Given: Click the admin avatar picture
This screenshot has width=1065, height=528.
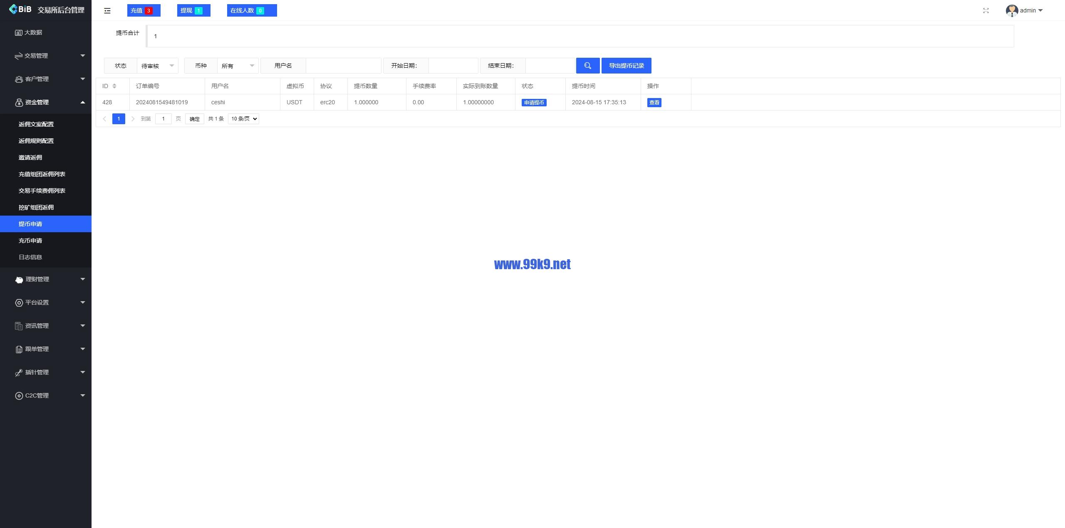Looking at the screenshot, I should pyautogui.click(x=1012, y=10).
